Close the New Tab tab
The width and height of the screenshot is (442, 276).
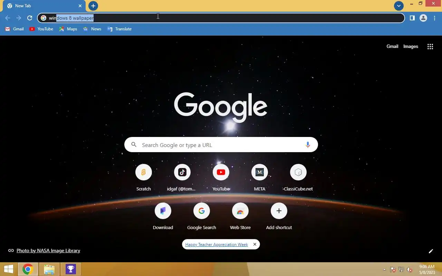pos(80,6)
